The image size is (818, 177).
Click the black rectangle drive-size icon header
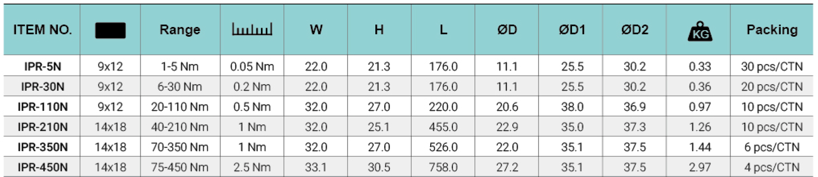pyautogui.click(x=110, y=30)
